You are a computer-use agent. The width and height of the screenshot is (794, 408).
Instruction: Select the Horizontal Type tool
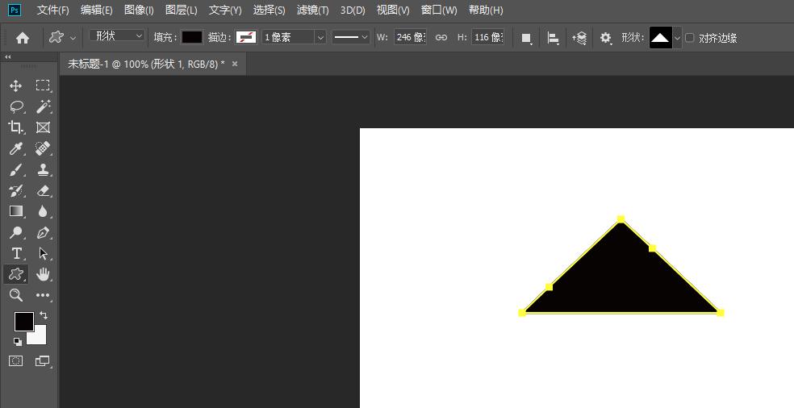(15, 253)
